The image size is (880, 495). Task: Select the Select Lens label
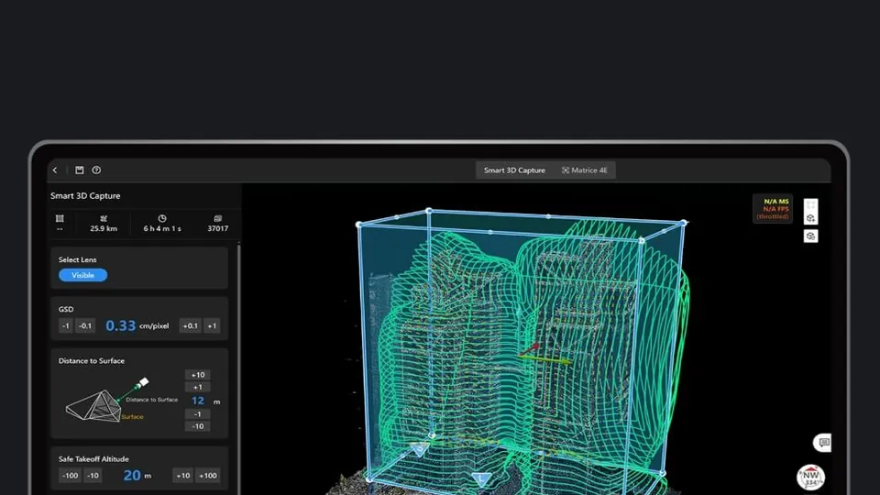pos(77,259)
